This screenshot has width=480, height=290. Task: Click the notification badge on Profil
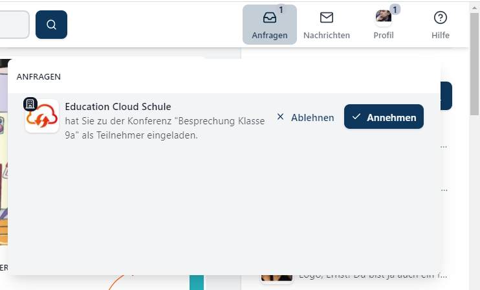coord(395,9)
